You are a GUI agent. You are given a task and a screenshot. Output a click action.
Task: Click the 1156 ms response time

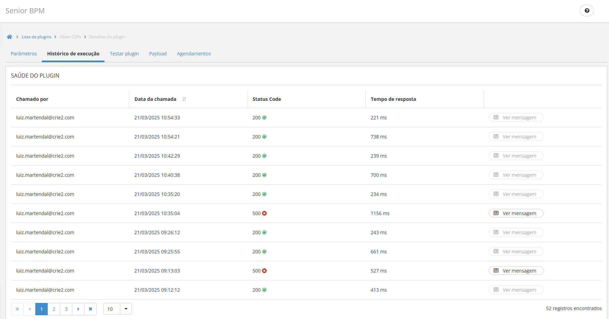(380, 213)
